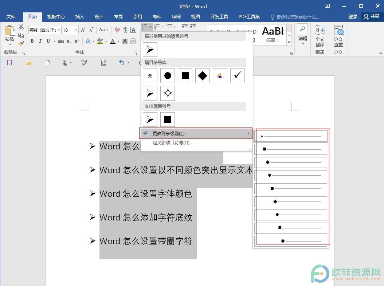
Task: Toggle italic formatting
Action: coord(40,41)
